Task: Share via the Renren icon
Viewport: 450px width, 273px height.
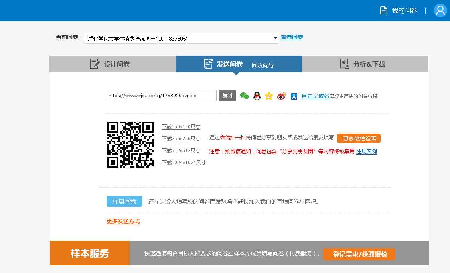Action: pos(294,96)
